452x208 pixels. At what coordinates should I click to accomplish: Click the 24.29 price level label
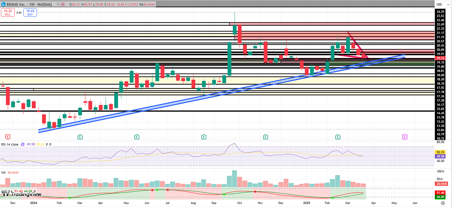[440, 12]
